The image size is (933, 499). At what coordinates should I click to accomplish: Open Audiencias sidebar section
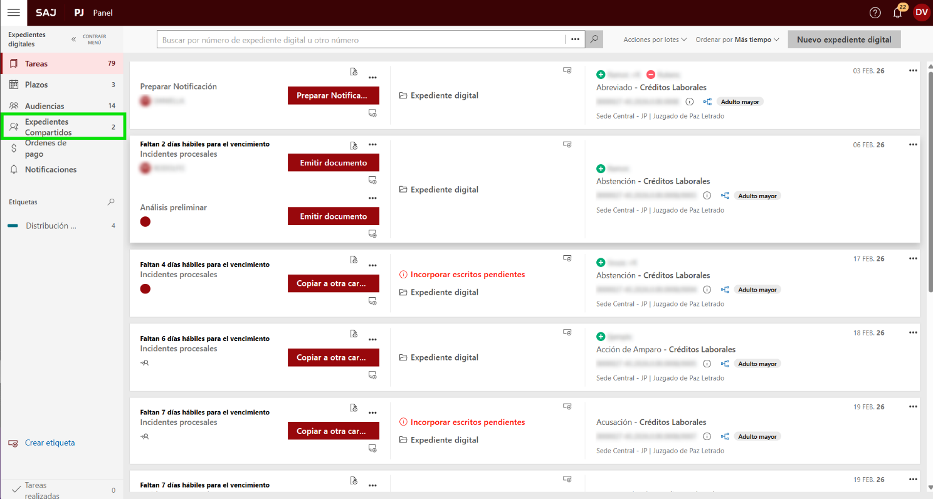pyautogui.click(x=44, y=106)
